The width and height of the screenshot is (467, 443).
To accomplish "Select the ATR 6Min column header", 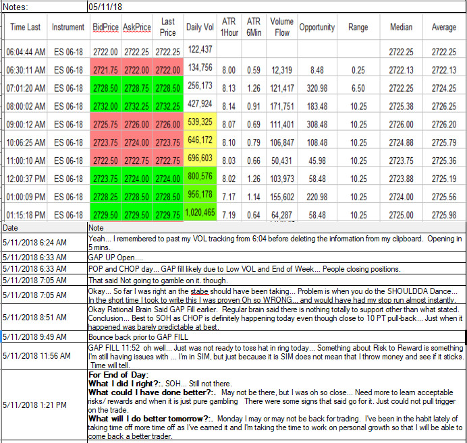I will (x=254, y=27).
